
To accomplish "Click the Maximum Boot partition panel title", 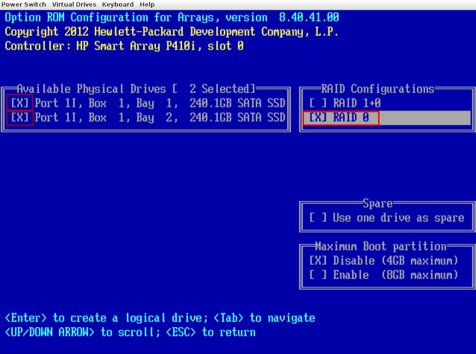I will tap(380, 246).
